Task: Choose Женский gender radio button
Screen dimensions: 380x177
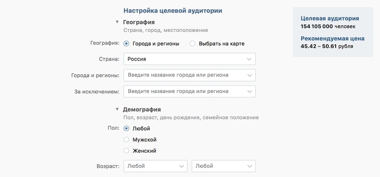Action: coord(126,151)
